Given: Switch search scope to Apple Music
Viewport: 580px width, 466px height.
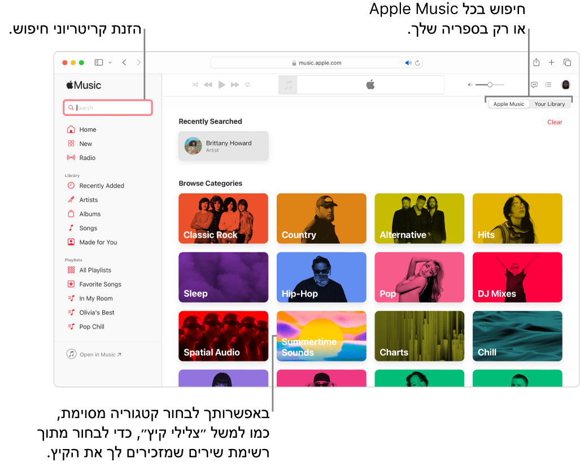Looking at the screenshot, I should tap(509, 104).
